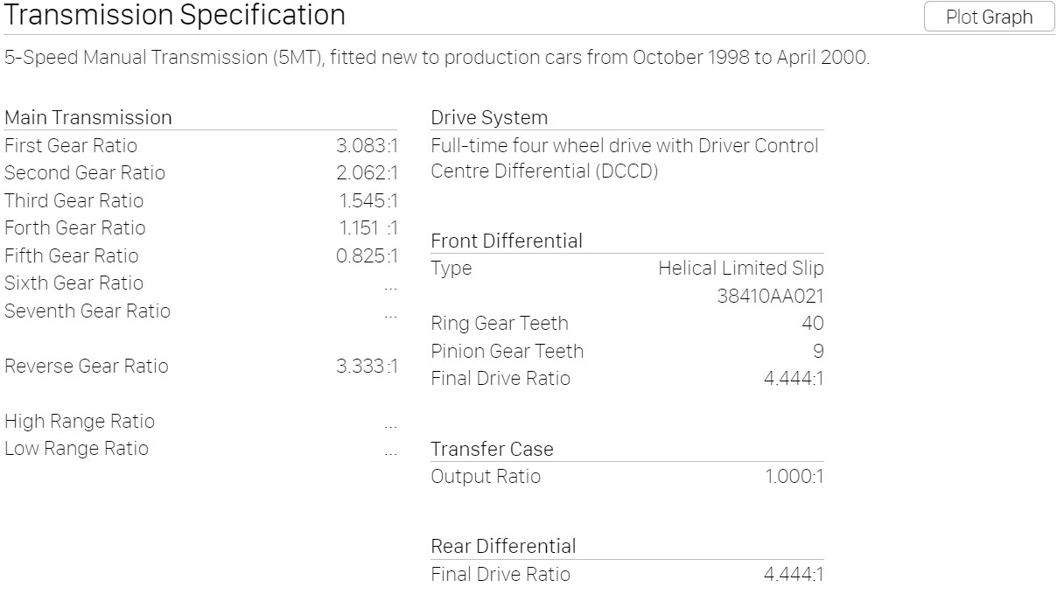Select the part number 38410AA021
Image resolution: width=1064 pixels, height=601 pixels.
coord(770,297)
